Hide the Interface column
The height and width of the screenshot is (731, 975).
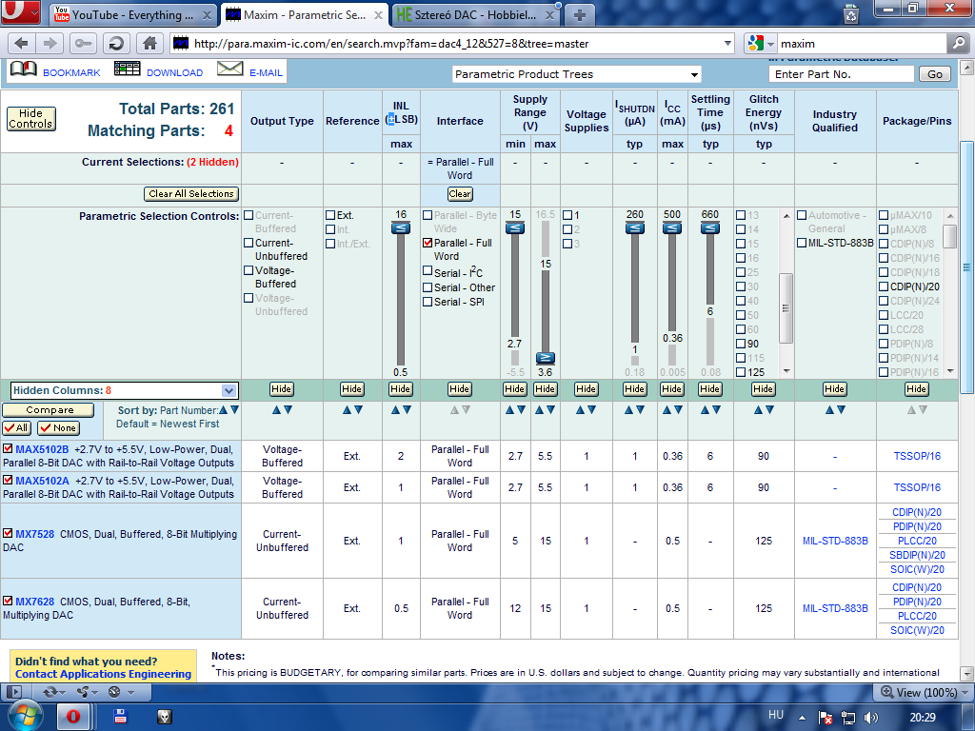459,389
